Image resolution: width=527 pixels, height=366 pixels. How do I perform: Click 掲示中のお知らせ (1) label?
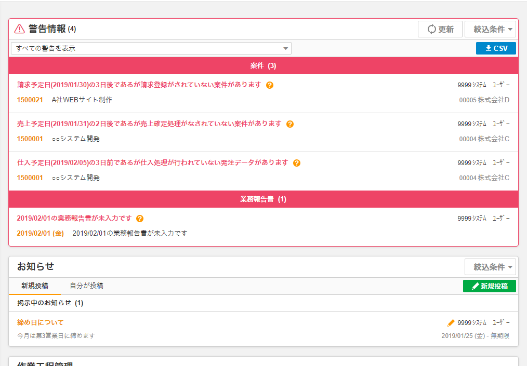click(x=50, y=303)
